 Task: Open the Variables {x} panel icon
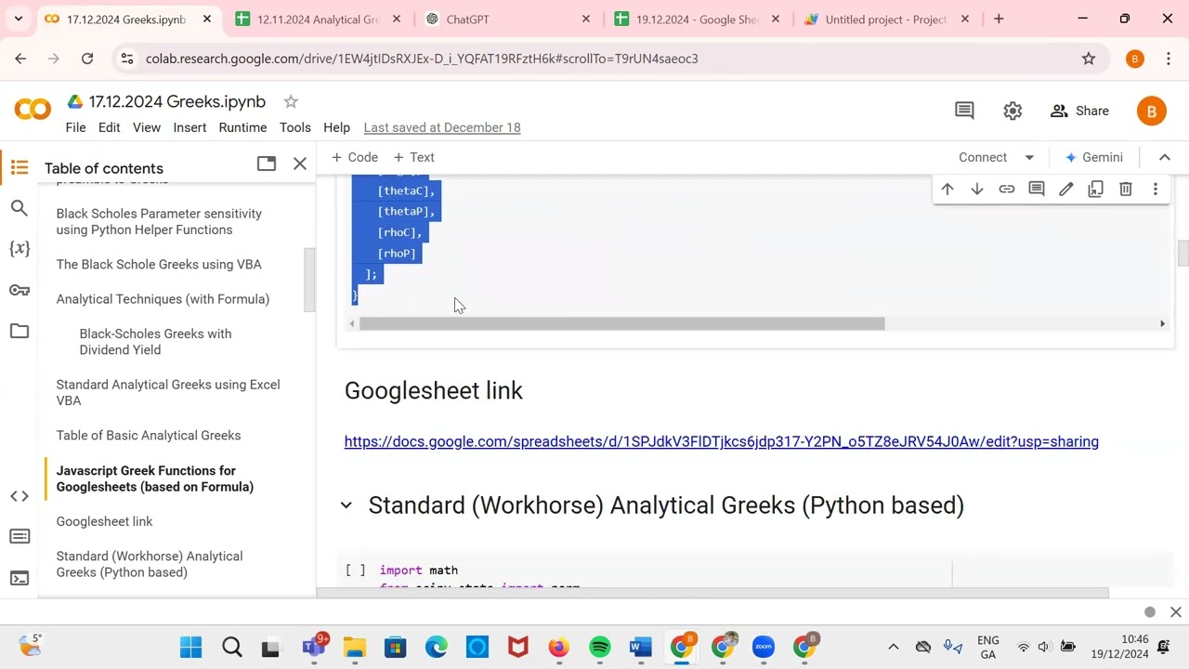pyautogui.click(x=20, y=248)
